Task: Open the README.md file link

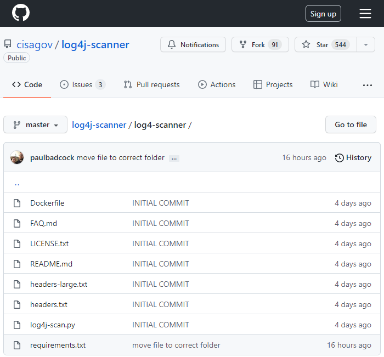Action: (51, 264)
